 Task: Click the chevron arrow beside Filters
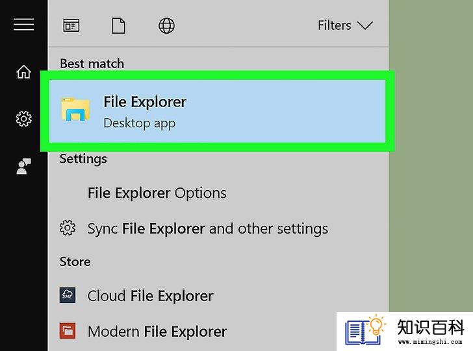[365, 25]
